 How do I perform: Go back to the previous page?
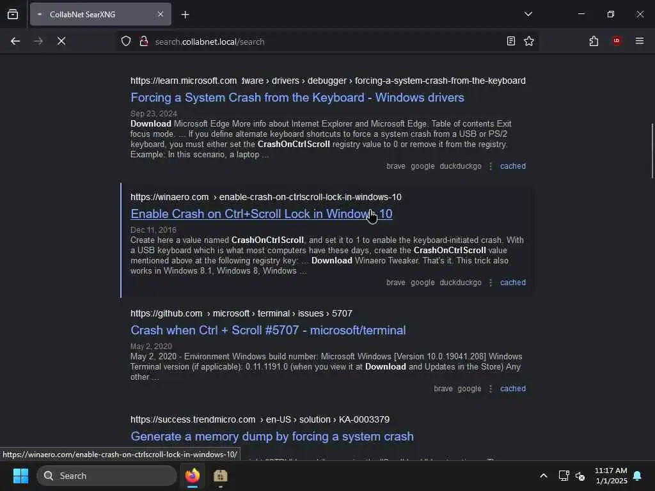coord(15,41)
